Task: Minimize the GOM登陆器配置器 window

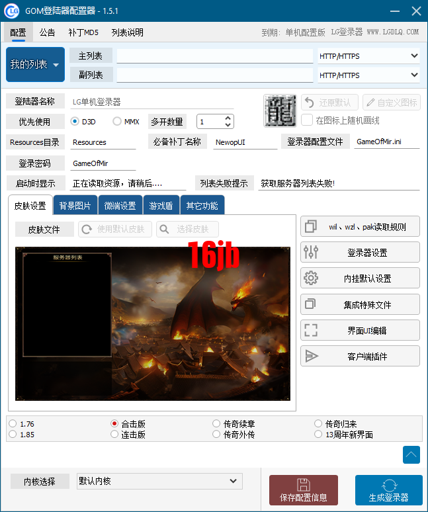Action: click(x=395, y=11)
